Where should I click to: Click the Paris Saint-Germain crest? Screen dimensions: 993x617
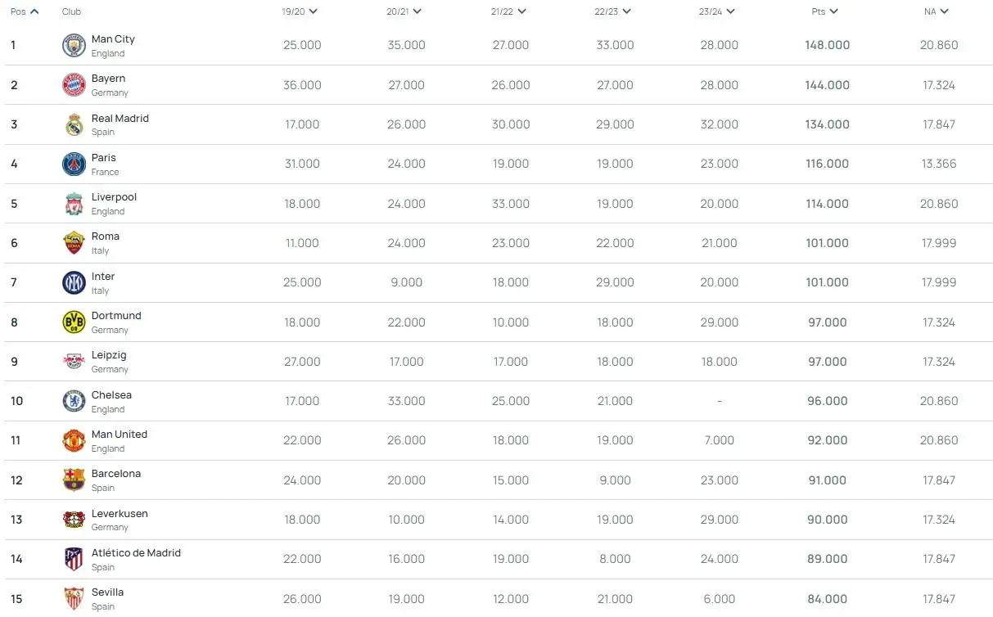point(74,164)
